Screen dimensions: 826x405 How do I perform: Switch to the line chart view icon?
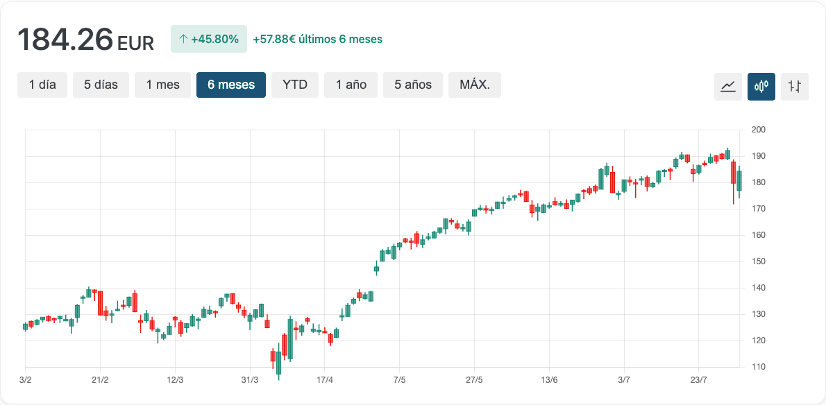pyautogui.click(x=728, y=87)
